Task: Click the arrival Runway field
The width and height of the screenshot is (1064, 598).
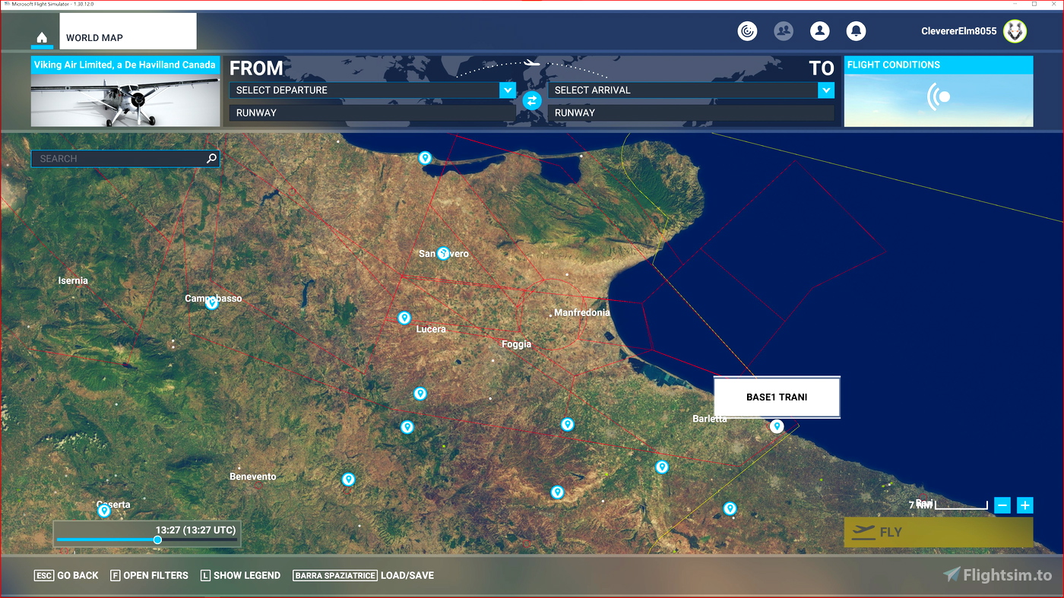Action: click(x=691, y=112)
